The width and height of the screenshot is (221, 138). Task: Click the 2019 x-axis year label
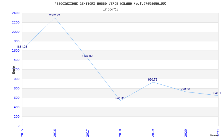click(153, 133)
